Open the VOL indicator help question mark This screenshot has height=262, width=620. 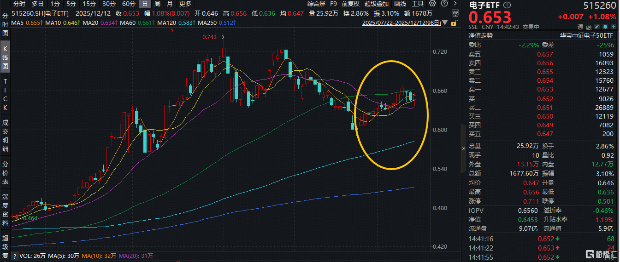coord(15,256)
